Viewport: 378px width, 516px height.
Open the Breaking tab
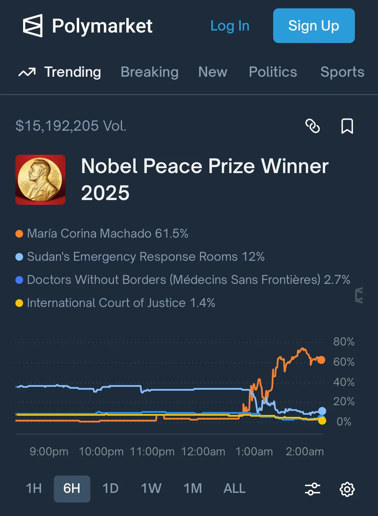(149, 72)
